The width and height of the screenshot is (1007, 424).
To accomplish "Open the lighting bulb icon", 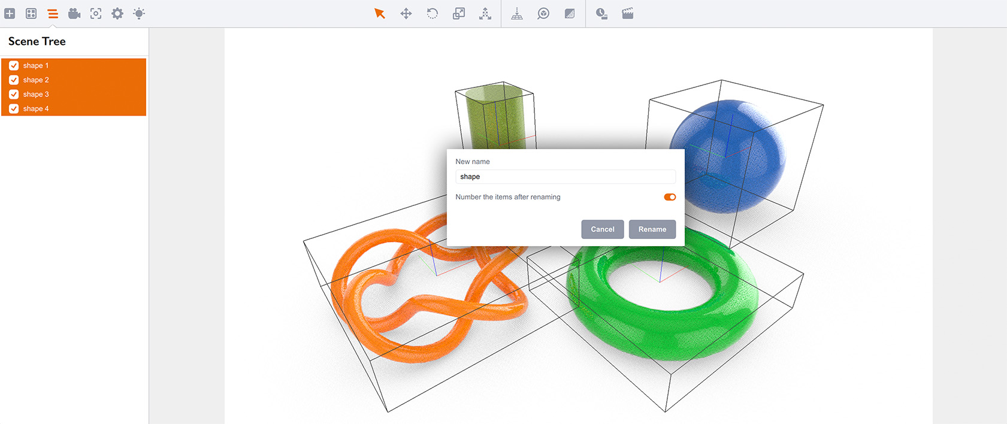I will pos(139,13).
